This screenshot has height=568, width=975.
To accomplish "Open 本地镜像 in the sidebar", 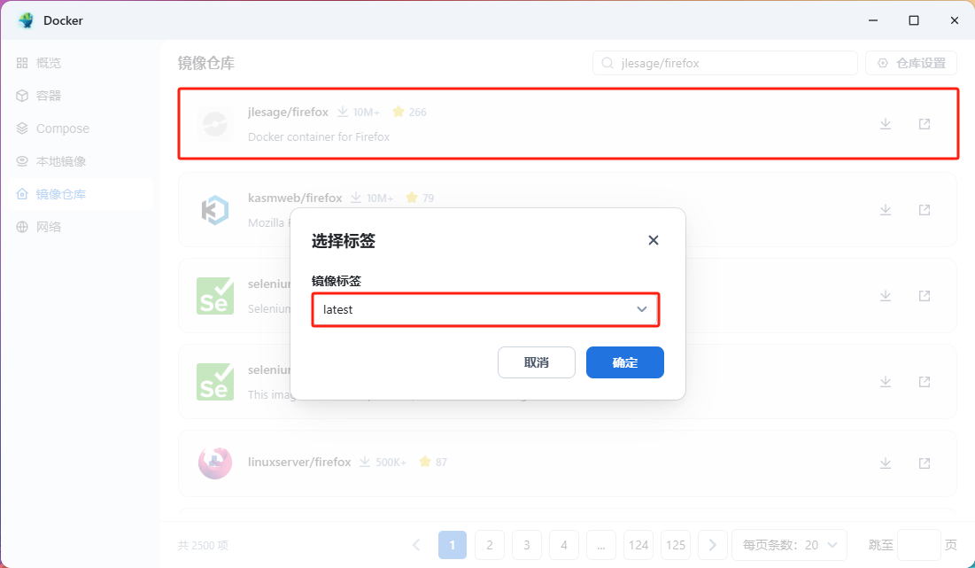I will 81,161.
